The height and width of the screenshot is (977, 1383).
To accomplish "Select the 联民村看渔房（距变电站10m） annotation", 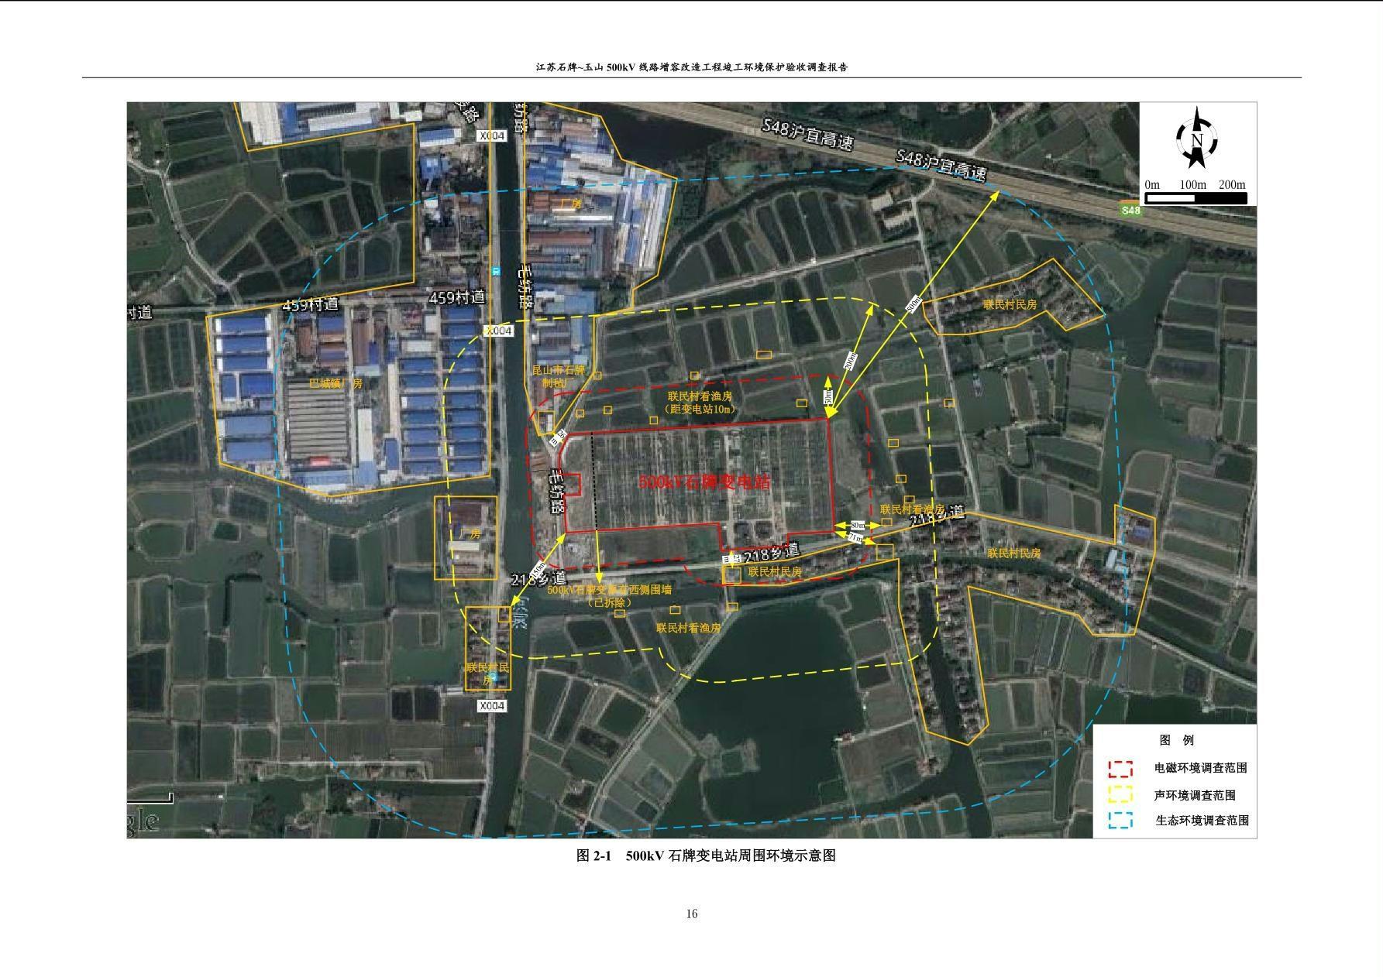I will point(699,403).
